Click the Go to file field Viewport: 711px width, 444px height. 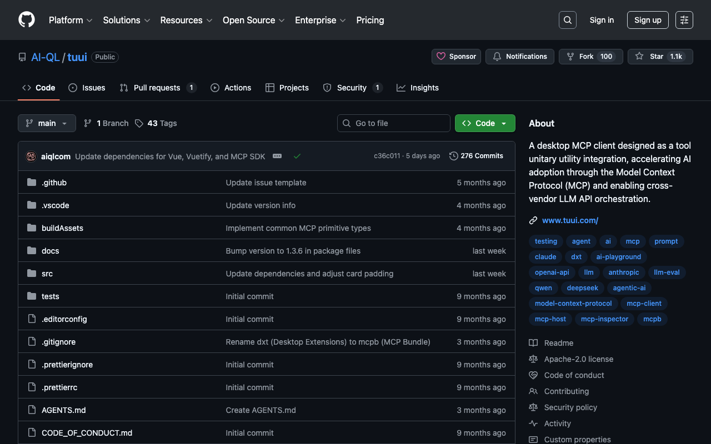394,123
